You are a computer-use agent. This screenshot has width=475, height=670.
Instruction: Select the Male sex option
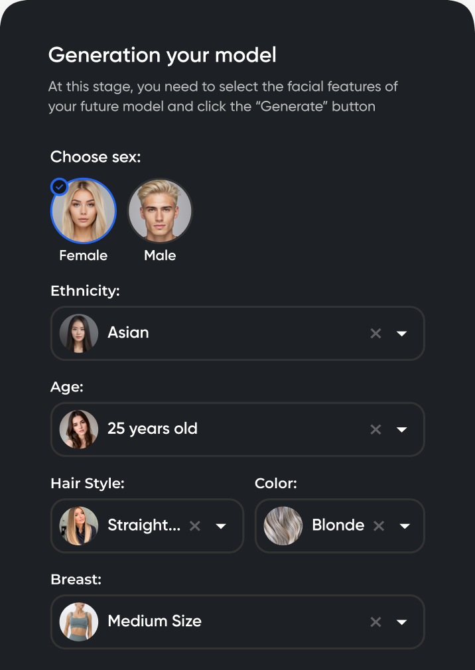(160, 212)
